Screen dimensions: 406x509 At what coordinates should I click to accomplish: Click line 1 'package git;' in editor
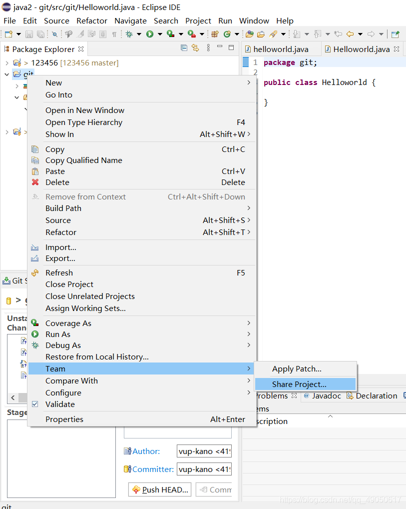(290, 62)
